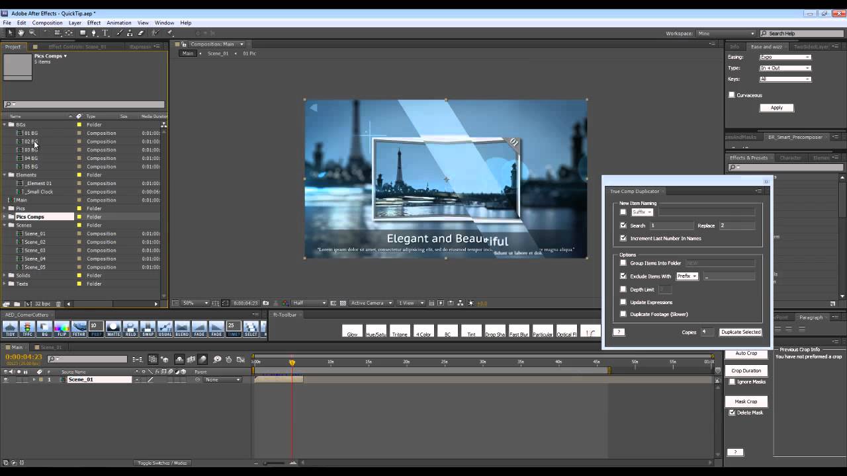Collapse the BGs folder
Screen dimensions: 847x476
(x=4, y=125)
